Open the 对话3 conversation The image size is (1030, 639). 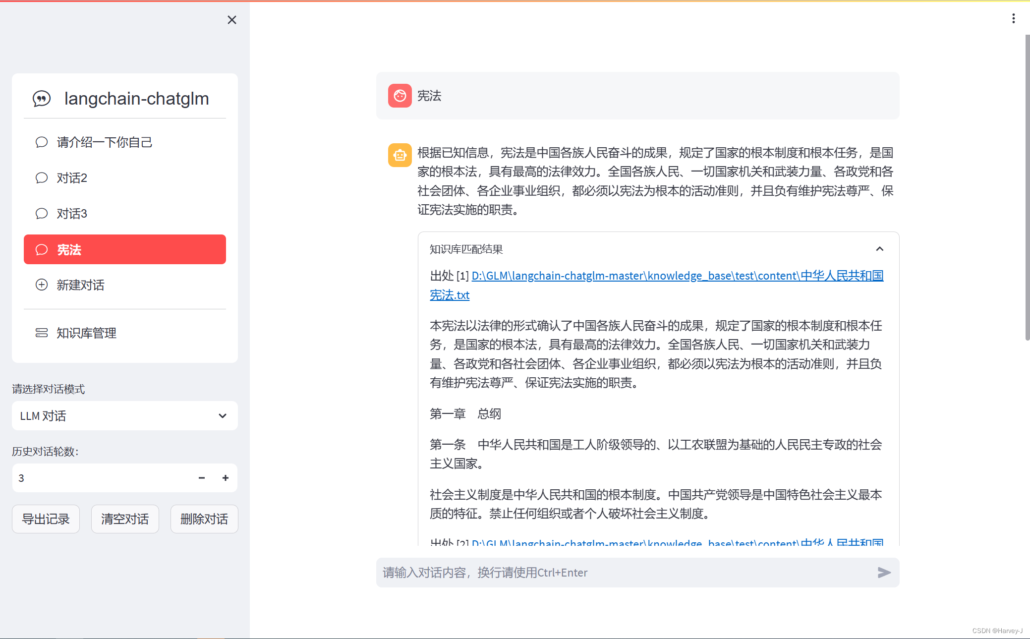click(72, 214)
